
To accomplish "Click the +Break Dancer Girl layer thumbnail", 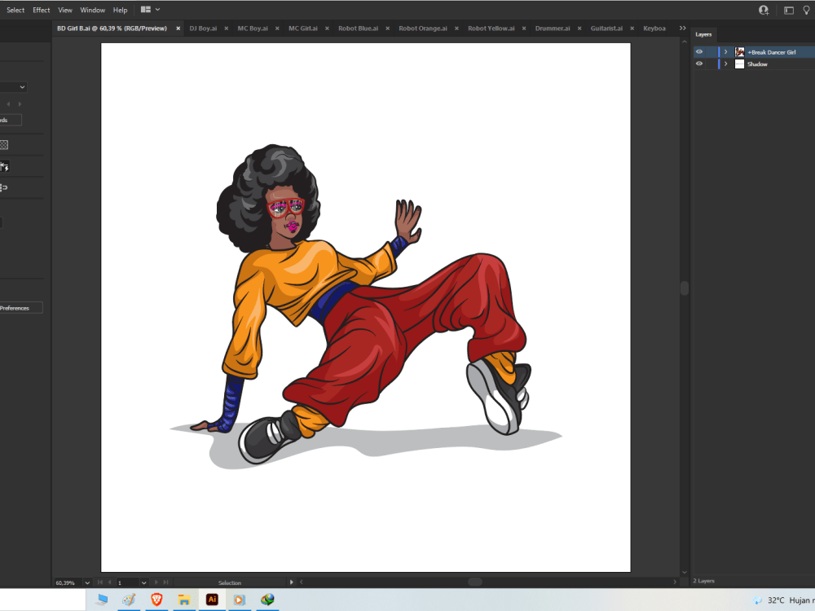I will (739, 52).
